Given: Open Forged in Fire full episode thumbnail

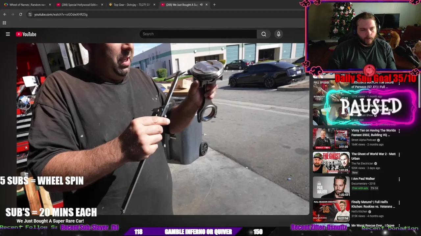Looking at the screenshot, I should (331, 90).
